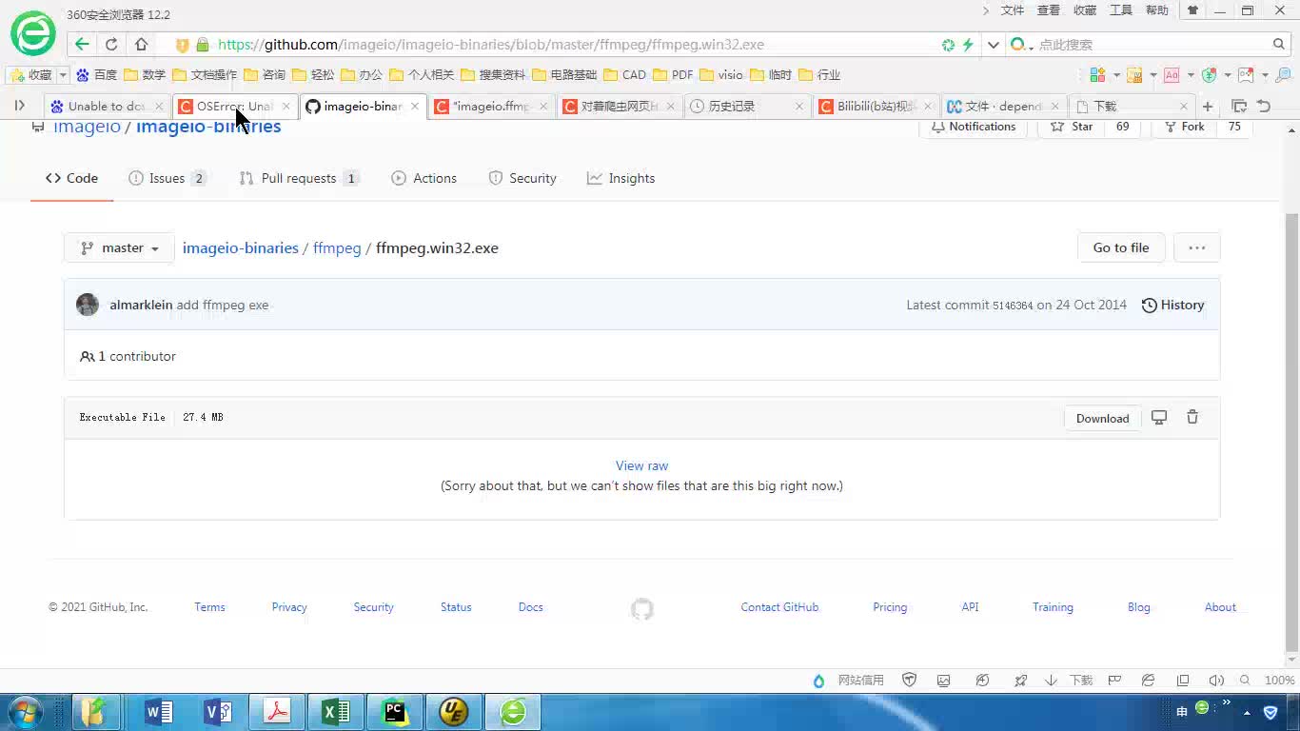Click the Download button
Viewport: 1300px width, 731px height.
pos(1102,418)
